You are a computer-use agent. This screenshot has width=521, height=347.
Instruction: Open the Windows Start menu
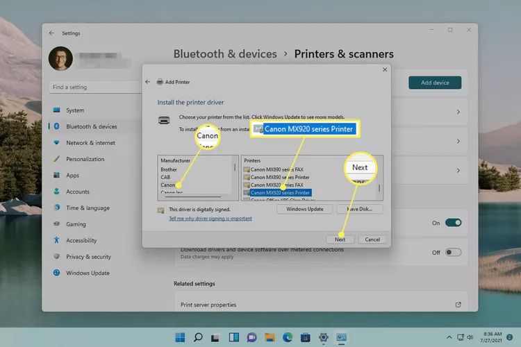tap(180, 337)
